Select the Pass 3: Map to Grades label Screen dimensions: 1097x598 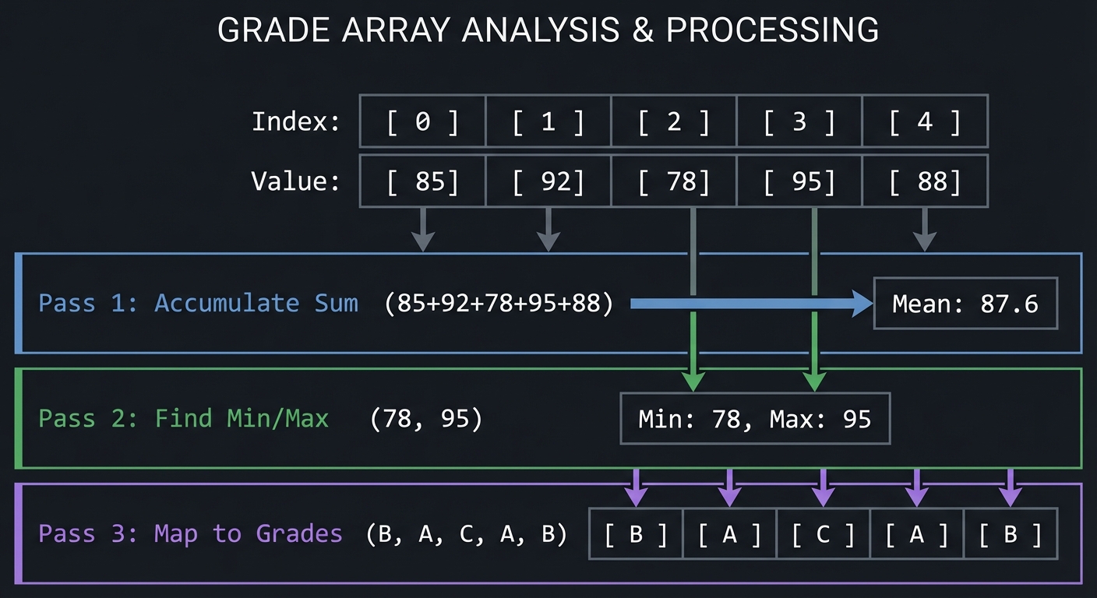pyautogui.click(x=191, y=534)
